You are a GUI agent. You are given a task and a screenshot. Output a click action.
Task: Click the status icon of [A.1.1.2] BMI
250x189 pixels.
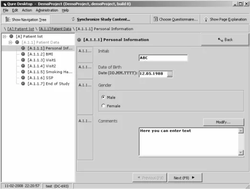click(23, 54)
